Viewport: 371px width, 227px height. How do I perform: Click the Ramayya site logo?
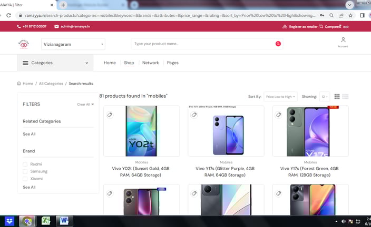coord(24,44)
